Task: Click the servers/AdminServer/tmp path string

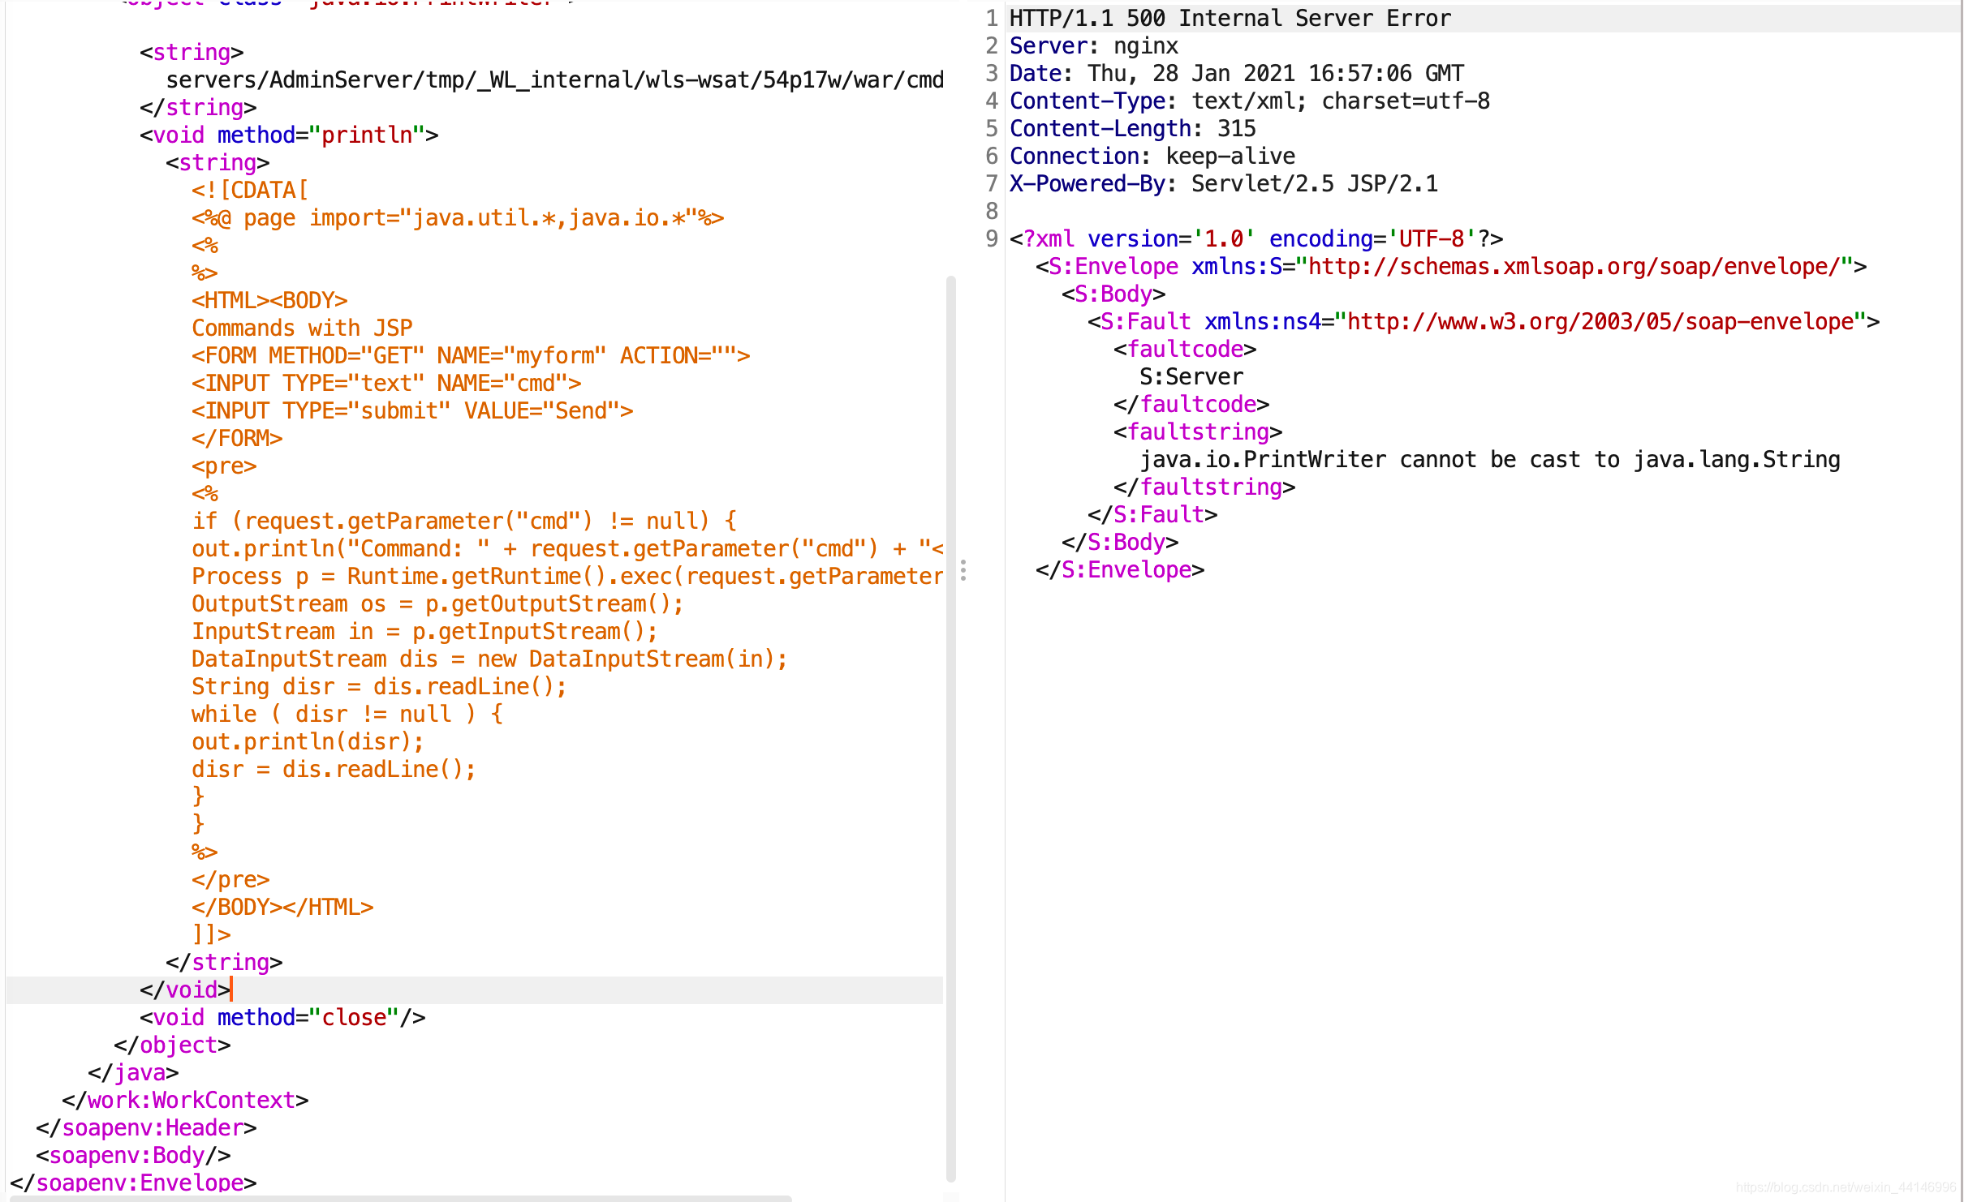Action: 554,79
